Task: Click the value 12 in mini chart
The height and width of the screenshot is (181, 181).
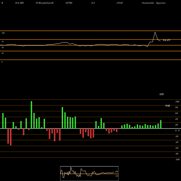Action: (x=117, y=176)
